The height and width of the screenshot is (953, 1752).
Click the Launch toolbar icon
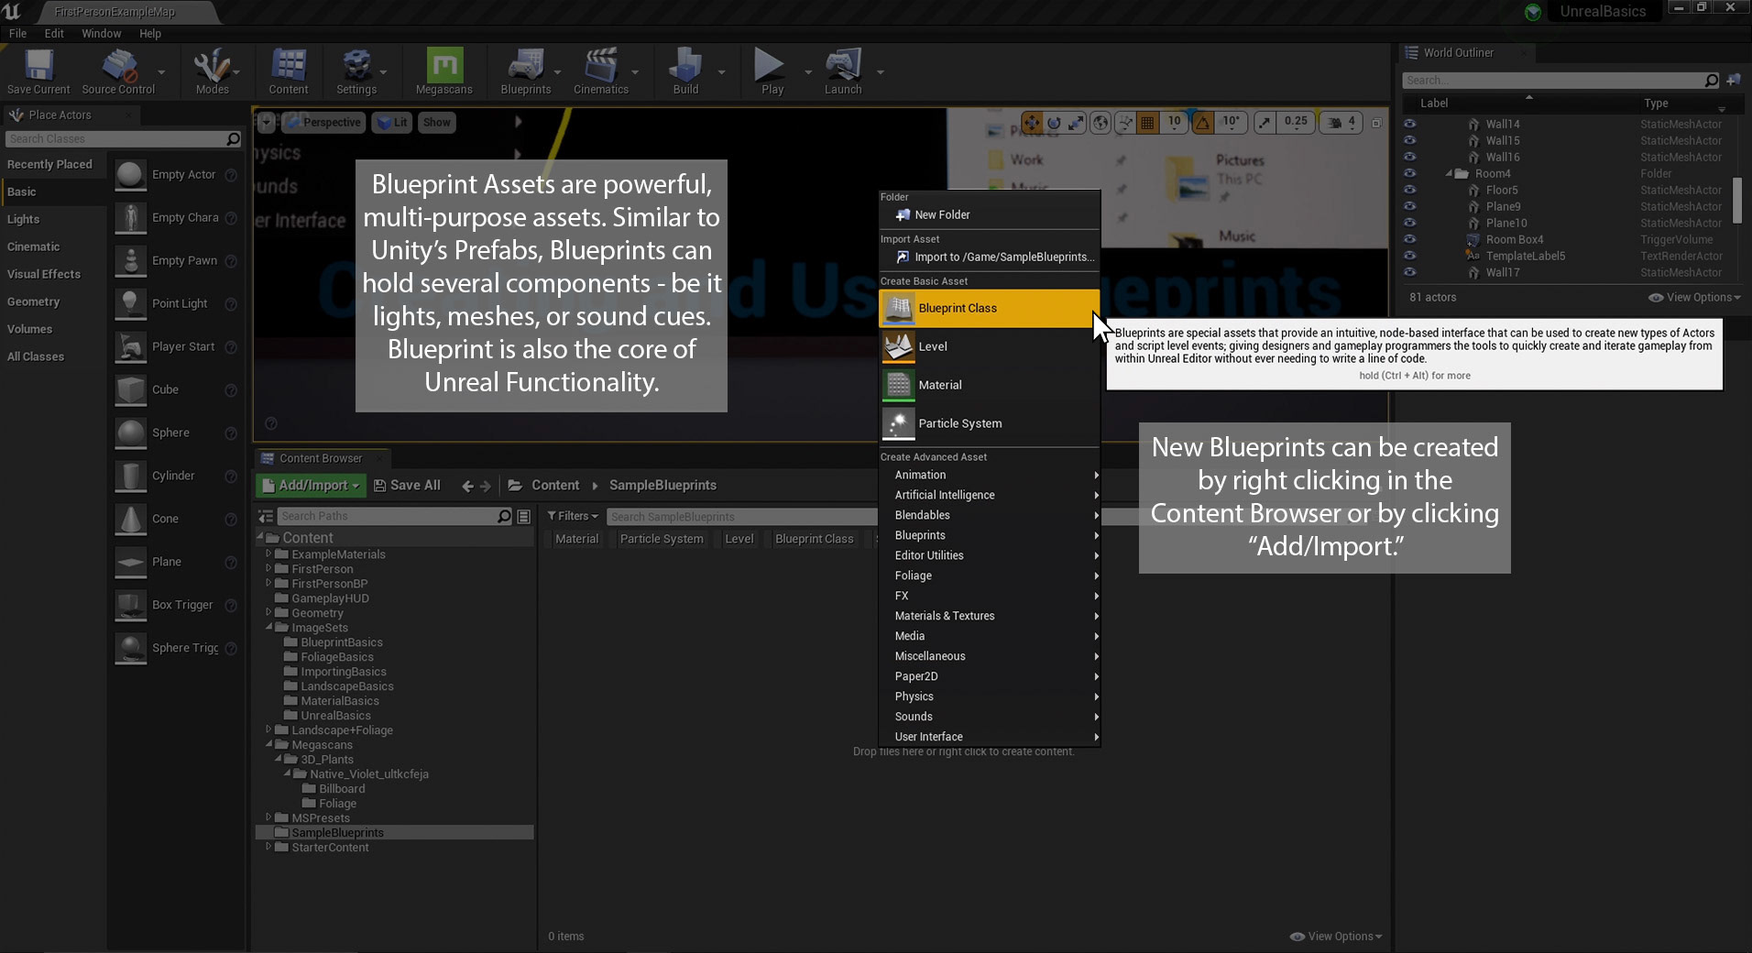tap(843, 66)
